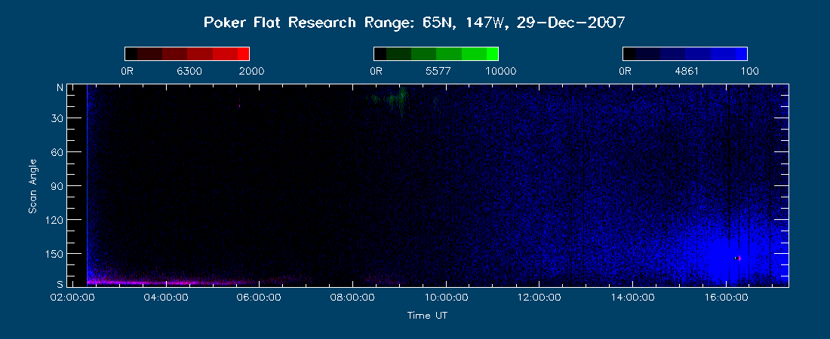
Task: Click the 'S' scan angle label
Action: [60, 283]
